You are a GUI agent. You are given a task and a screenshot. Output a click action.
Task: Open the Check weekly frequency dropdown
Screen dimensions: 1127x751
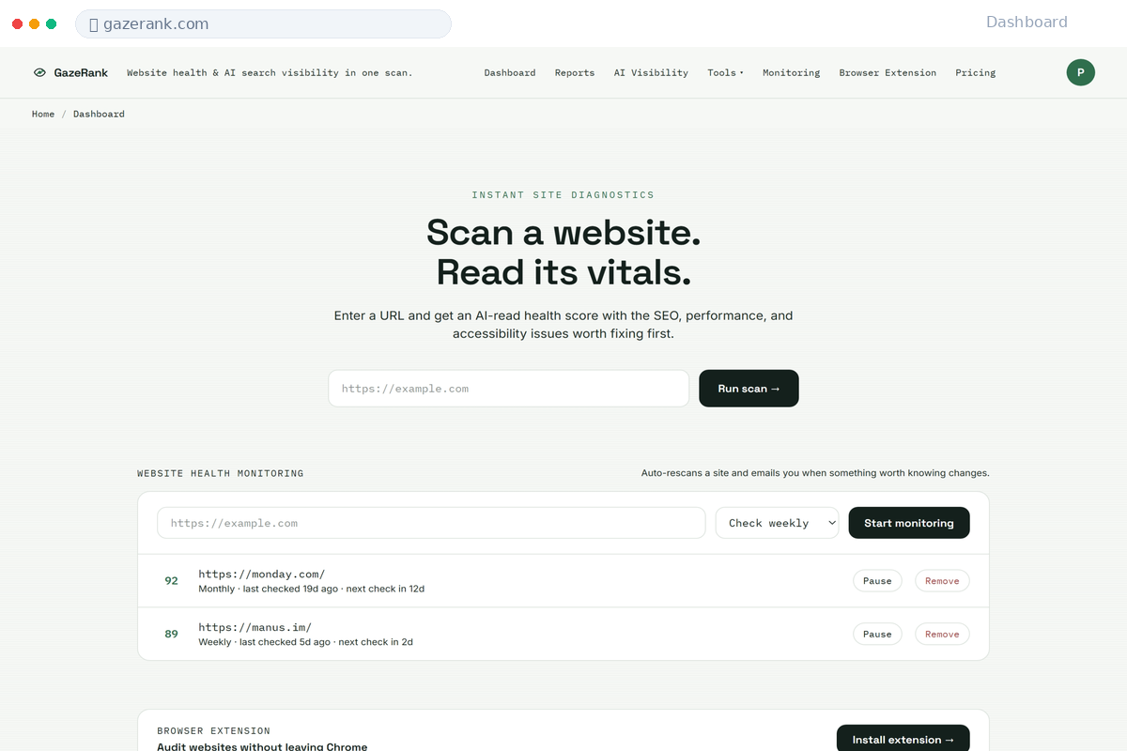pos(777,523)
